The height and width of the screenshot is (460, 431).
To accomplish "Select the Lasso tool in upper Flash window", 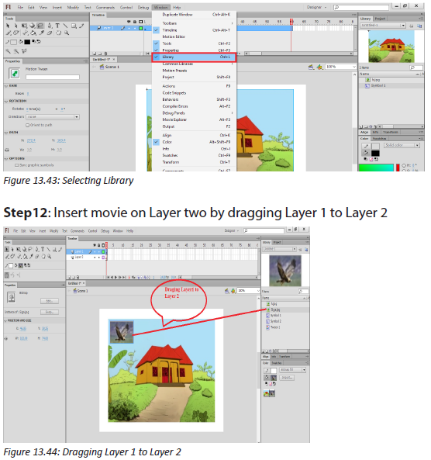I will pyautogui.click(x=40, y=26).
